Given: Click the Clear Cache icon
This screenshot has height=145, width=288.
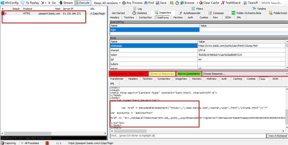Looking at the screenshot, I should (201, 3).
